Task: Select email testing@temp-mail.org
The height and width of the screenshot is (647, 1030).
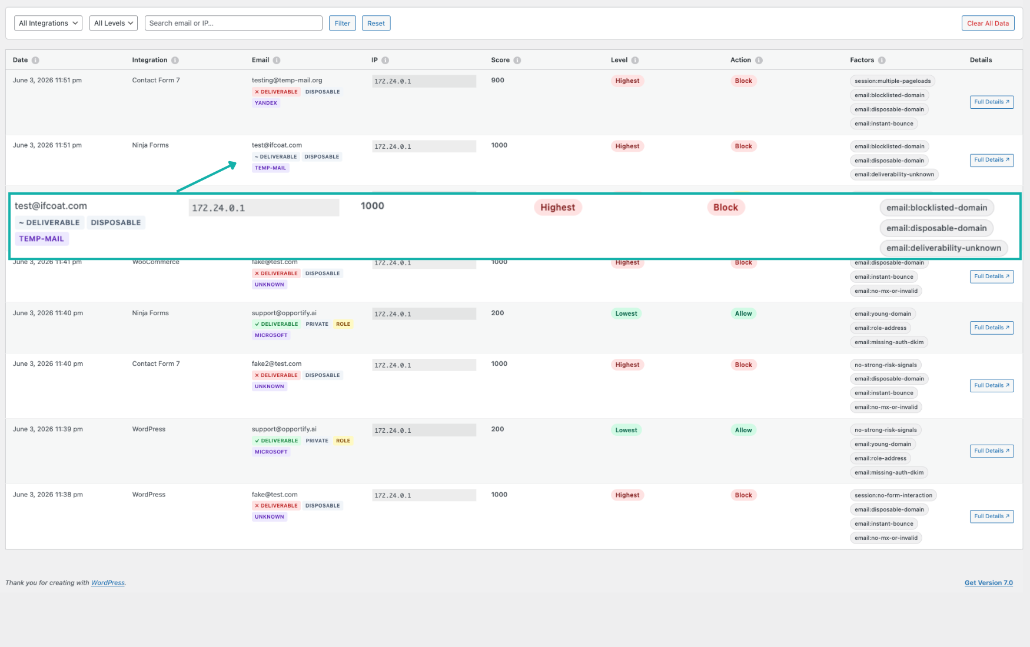Action: (287, 80)
